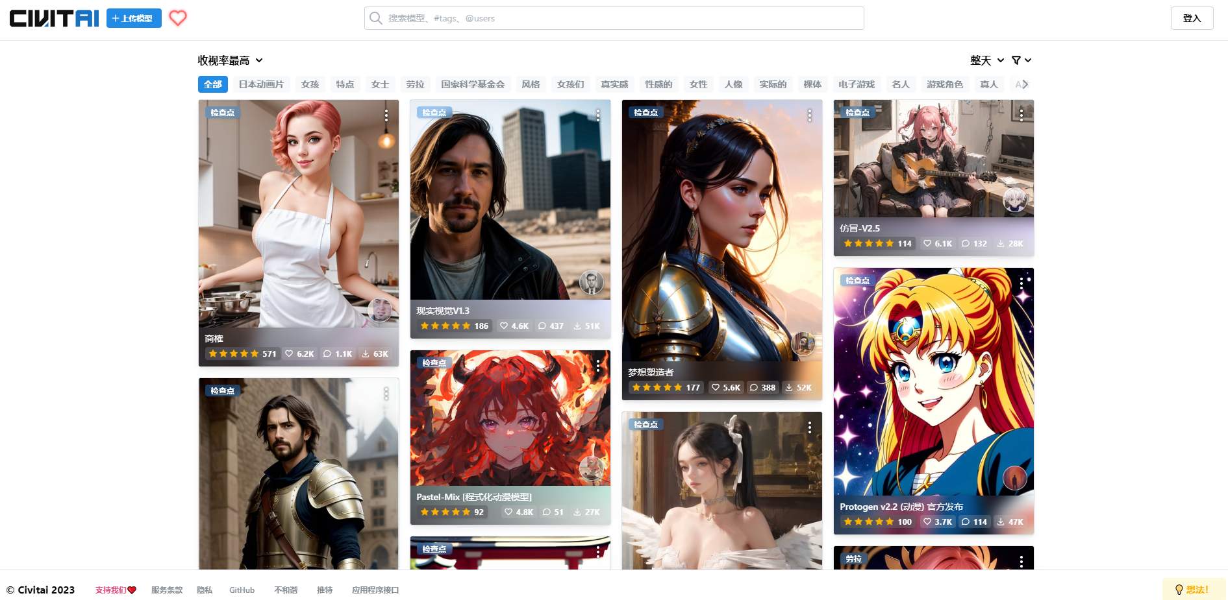Image resolution: width=1228 pixels, height=600 pixels.
Task: Select the 电子游戏 tag filter
Action: click(857, 84)
